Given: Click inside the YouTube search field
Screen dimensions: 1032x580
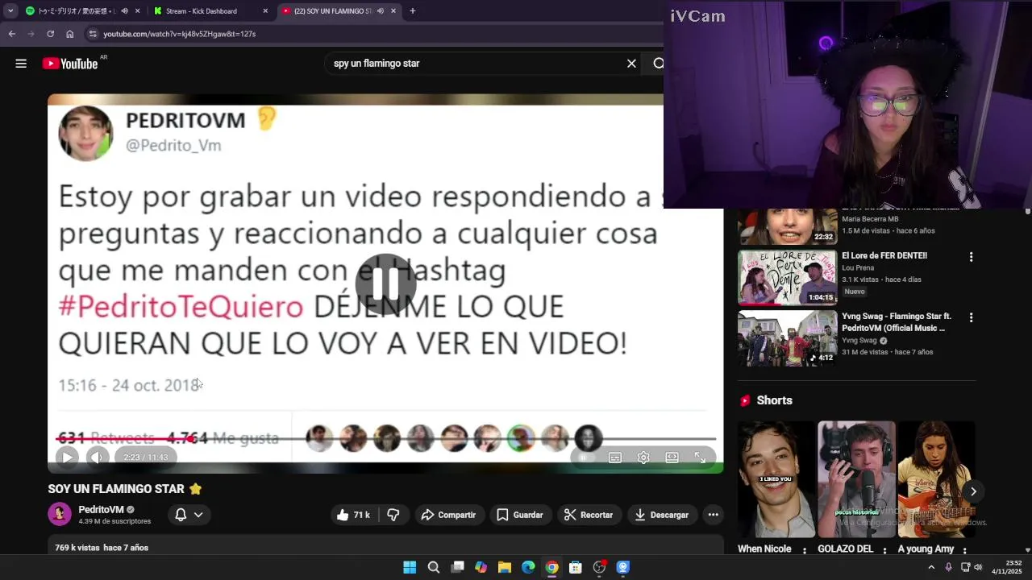Looking at the screenshot, I should pos(476,64).
